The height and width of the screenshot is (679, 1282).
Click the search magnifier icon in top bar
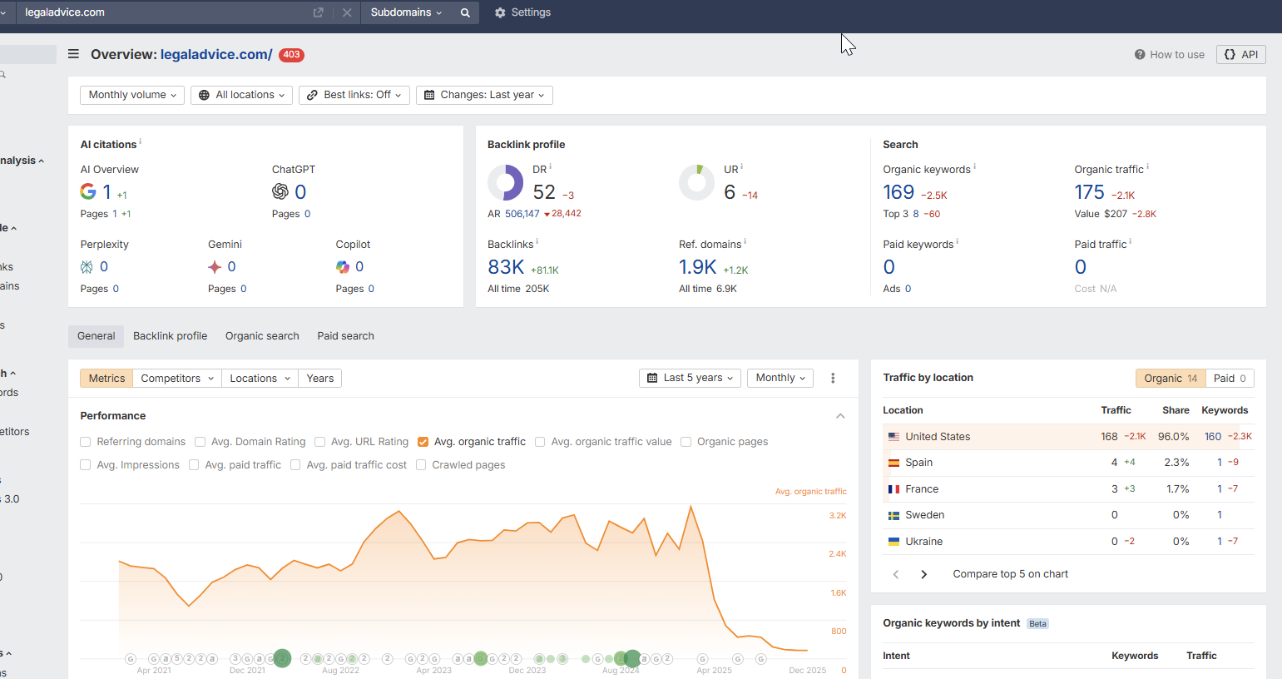465,12
